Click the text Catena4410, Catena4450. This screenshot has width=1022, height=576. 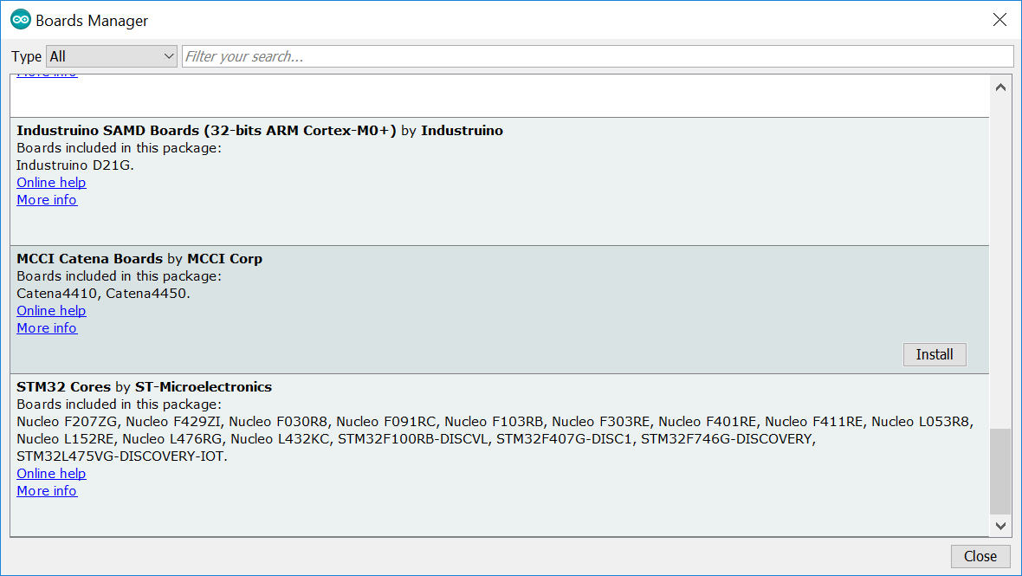pyautogui.click(x=104, y=294)
